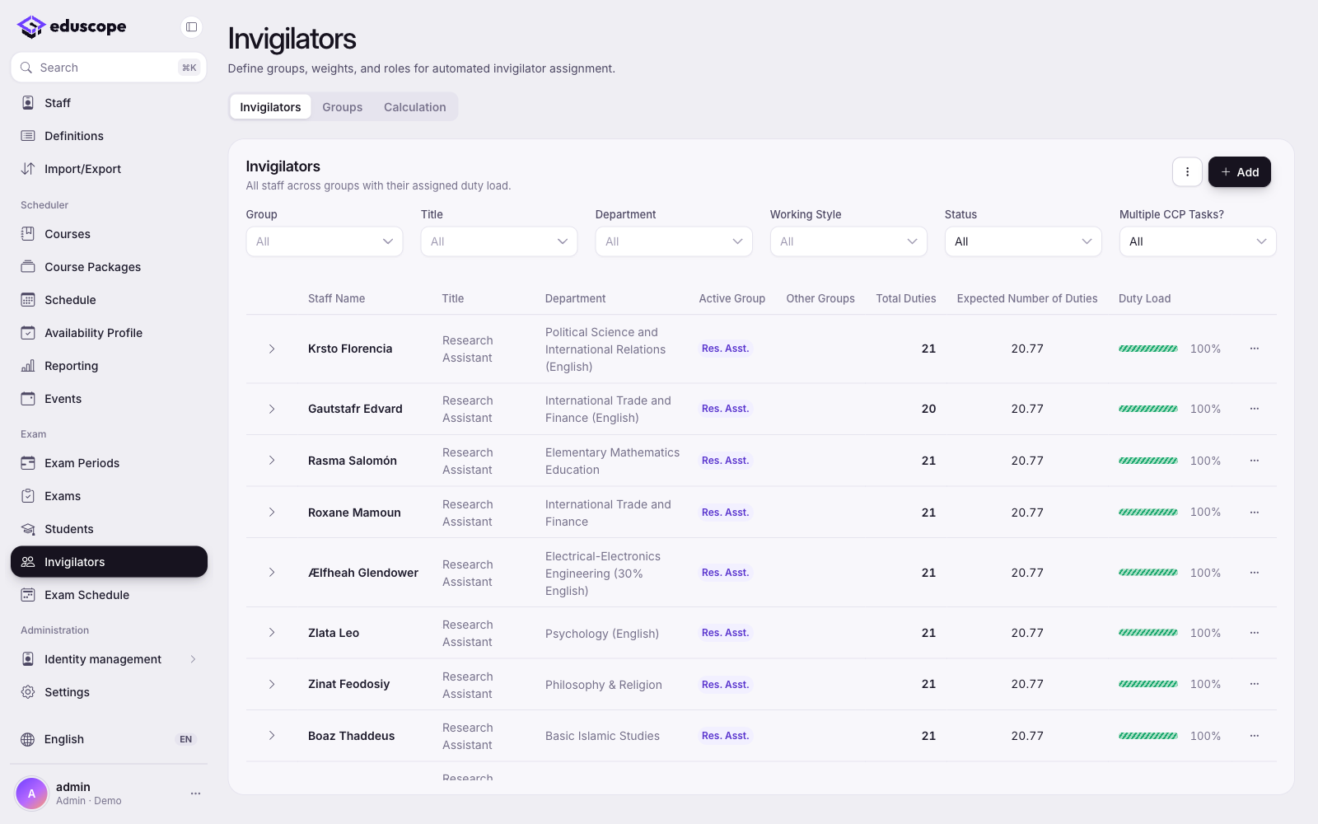Open admin account options menu
The height and width of the screenshot is (824, 1318).
click(x=195, y=794)
